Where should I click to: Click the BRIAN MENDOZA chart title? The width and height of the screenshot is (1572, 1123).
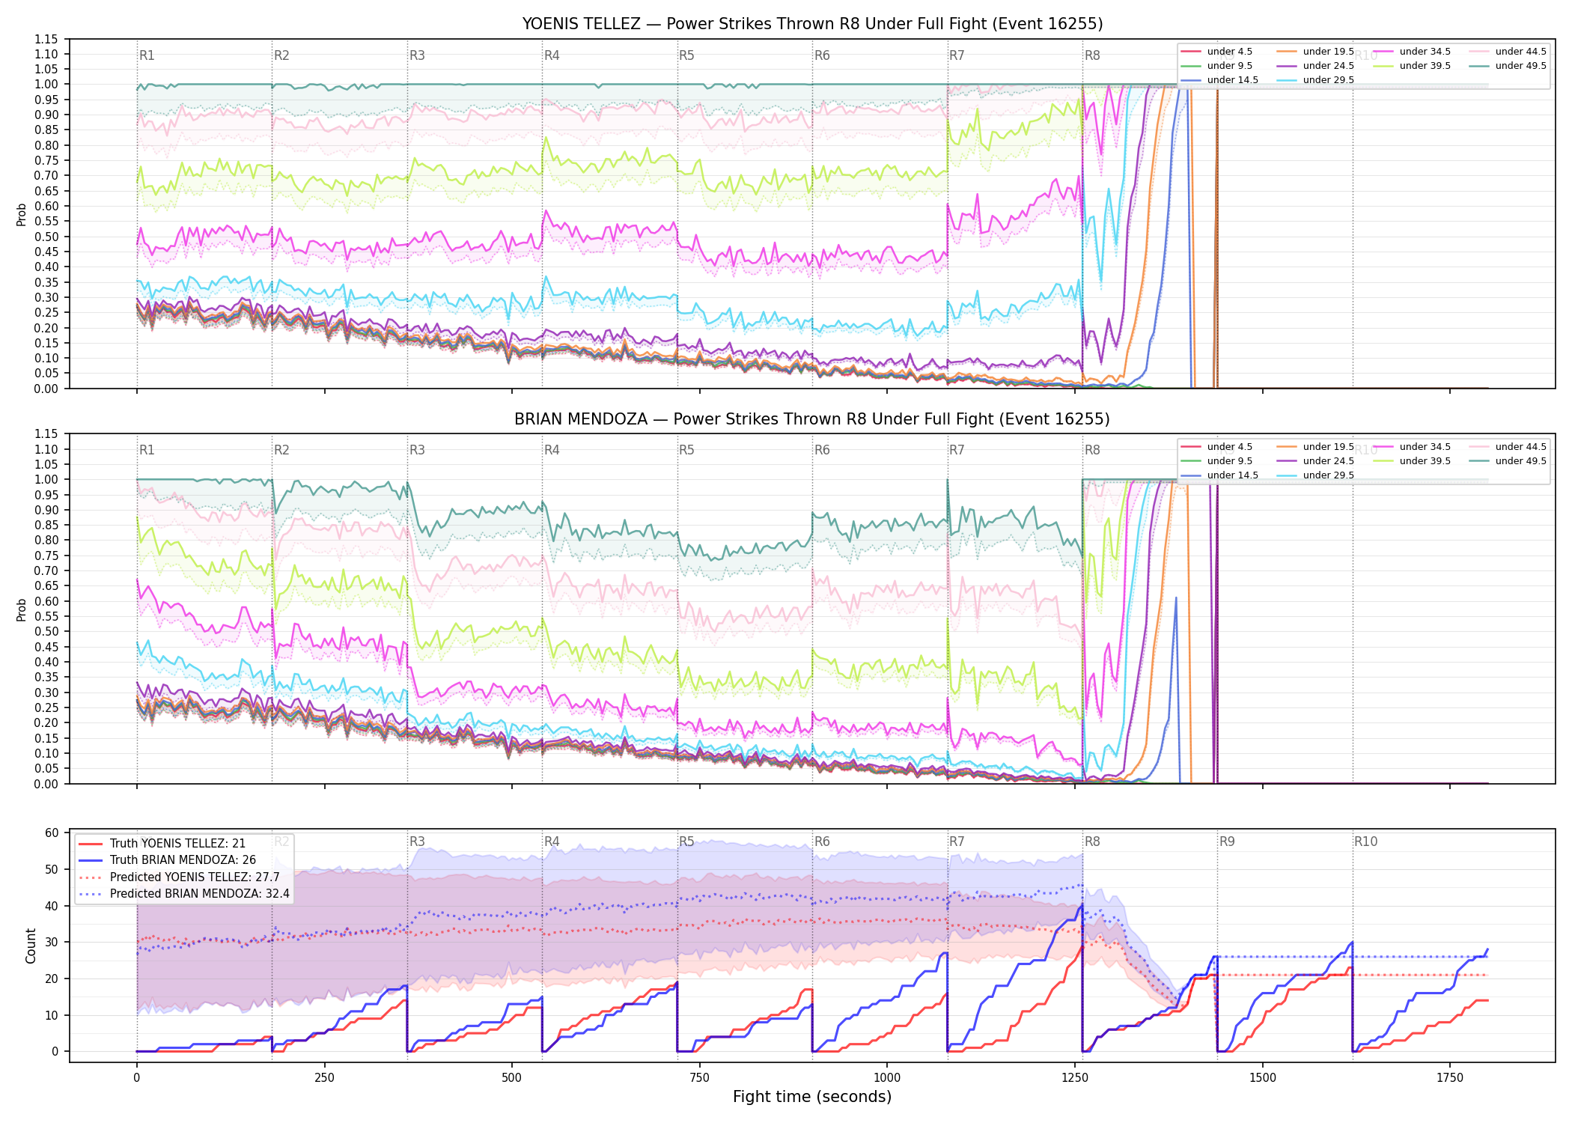(x=812, y=419)
